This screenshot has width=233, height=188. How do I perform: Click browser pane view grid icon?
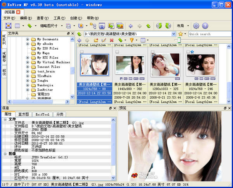[143, 40]
